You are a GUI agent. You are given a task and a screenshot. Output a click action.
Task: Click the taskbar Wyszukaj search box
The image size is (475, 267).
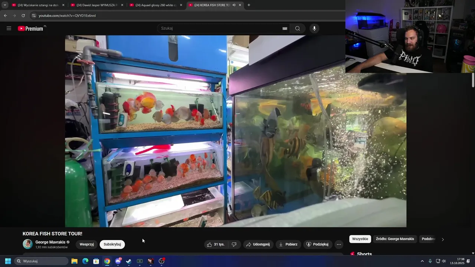click(41, 261)
